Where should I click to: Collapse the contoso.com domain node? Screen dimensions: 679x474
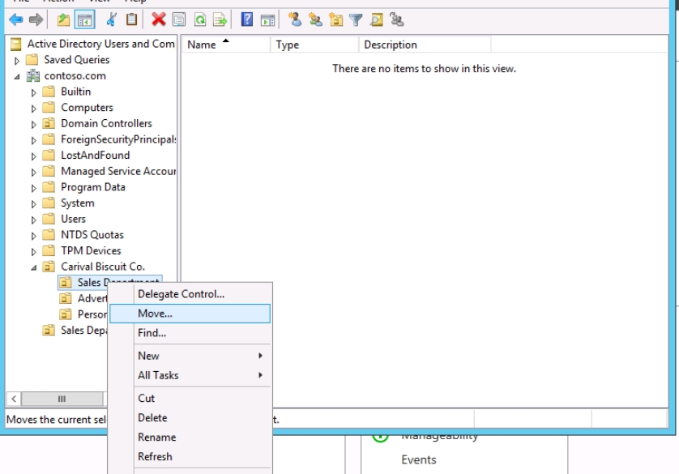point(17,77)
